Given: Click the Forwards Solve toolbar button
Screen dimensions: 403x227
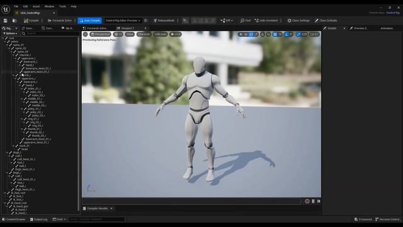Looking at the screenshot, I should click(x=60, y=21).
